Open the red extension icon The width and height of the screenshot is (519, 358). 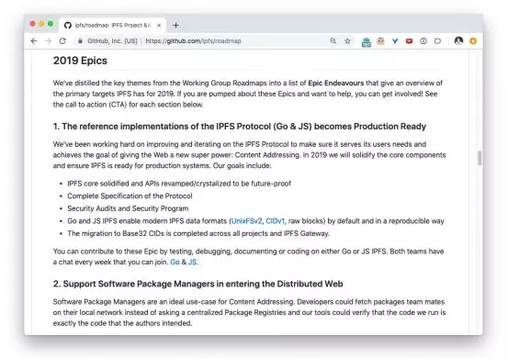click(409, 41)
